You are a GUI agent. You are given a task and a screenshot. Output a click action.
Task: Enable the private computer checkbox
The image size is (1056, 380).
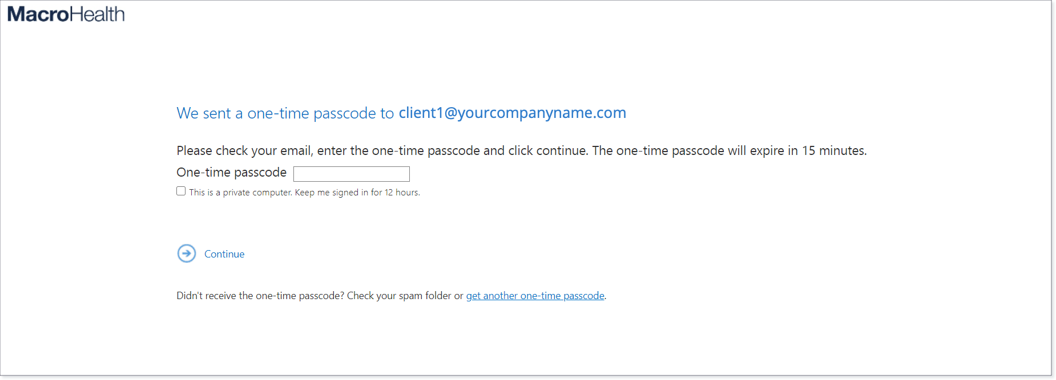(181, 191)
